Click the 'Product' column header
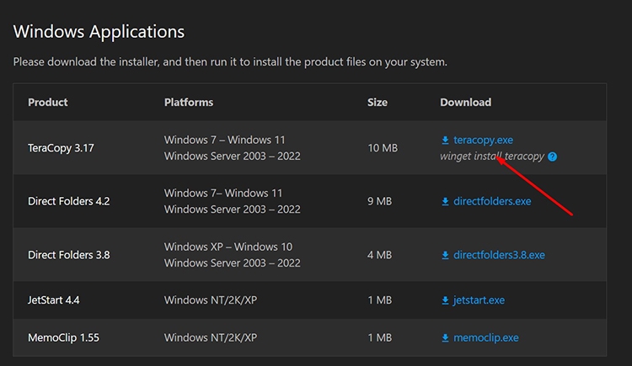This screenshot has height=366, width=632. pyautogui.click(x=47, y=103)
